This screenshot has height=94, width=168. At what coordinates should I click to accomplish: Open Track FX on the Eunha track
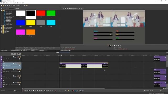pos(16,70)
